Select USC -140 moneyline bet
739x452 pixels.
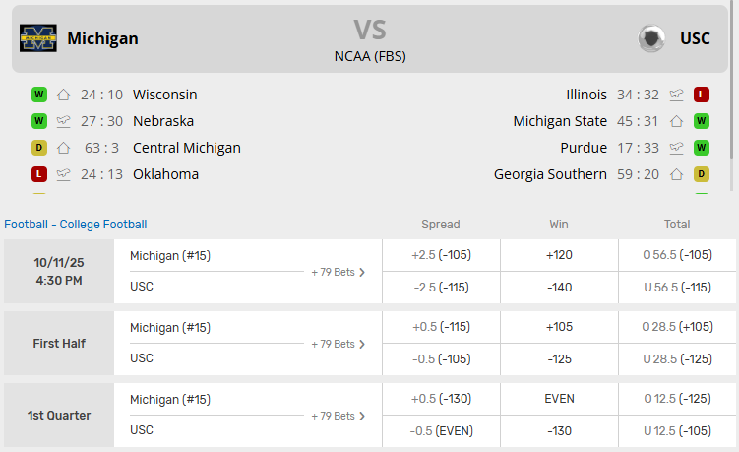559,287
